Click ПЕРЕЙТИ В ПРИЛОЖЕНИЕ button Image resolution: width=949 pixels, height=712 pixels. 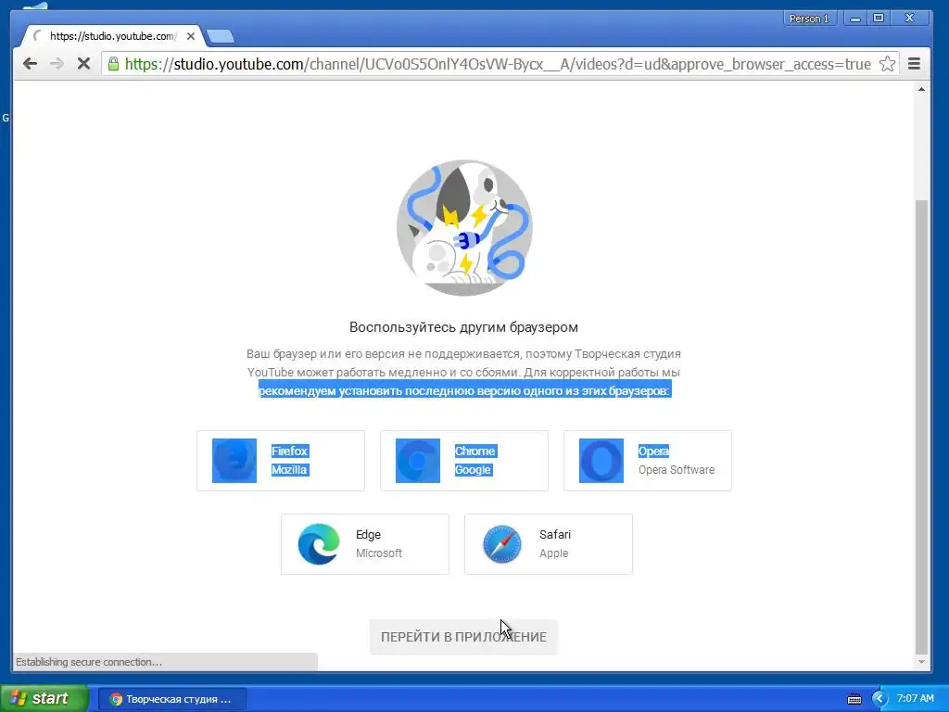click(463, 637)
